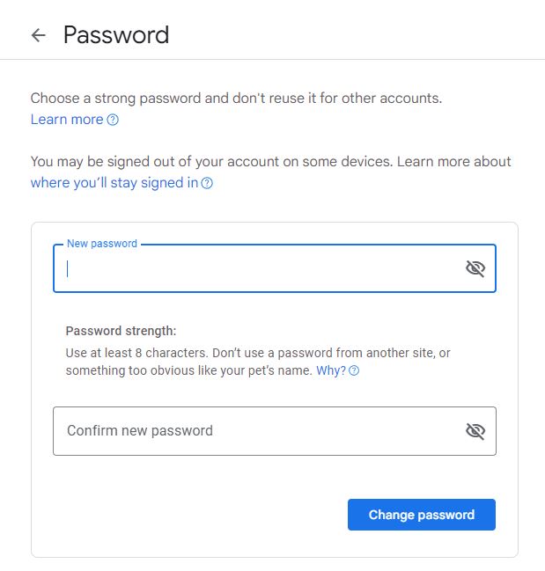This screenshot has height=571, width=545.
Task: Click the help icon after Learn more
Action: (113, 120)
